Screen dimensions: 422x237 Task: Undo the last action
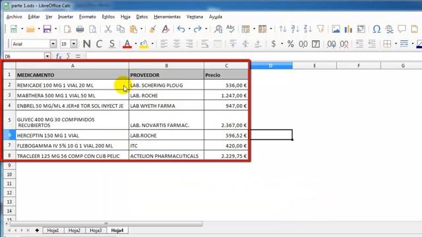pos(181,29)
